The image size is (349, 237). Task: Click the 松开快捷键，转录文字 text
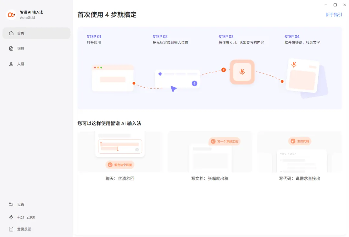302,43
